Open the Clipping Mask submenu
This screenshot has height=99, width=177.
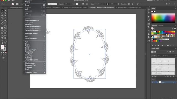[x=34, y=63]
